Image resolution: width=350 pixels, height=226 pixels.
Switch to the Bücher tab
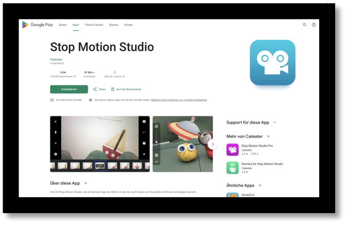114,25
